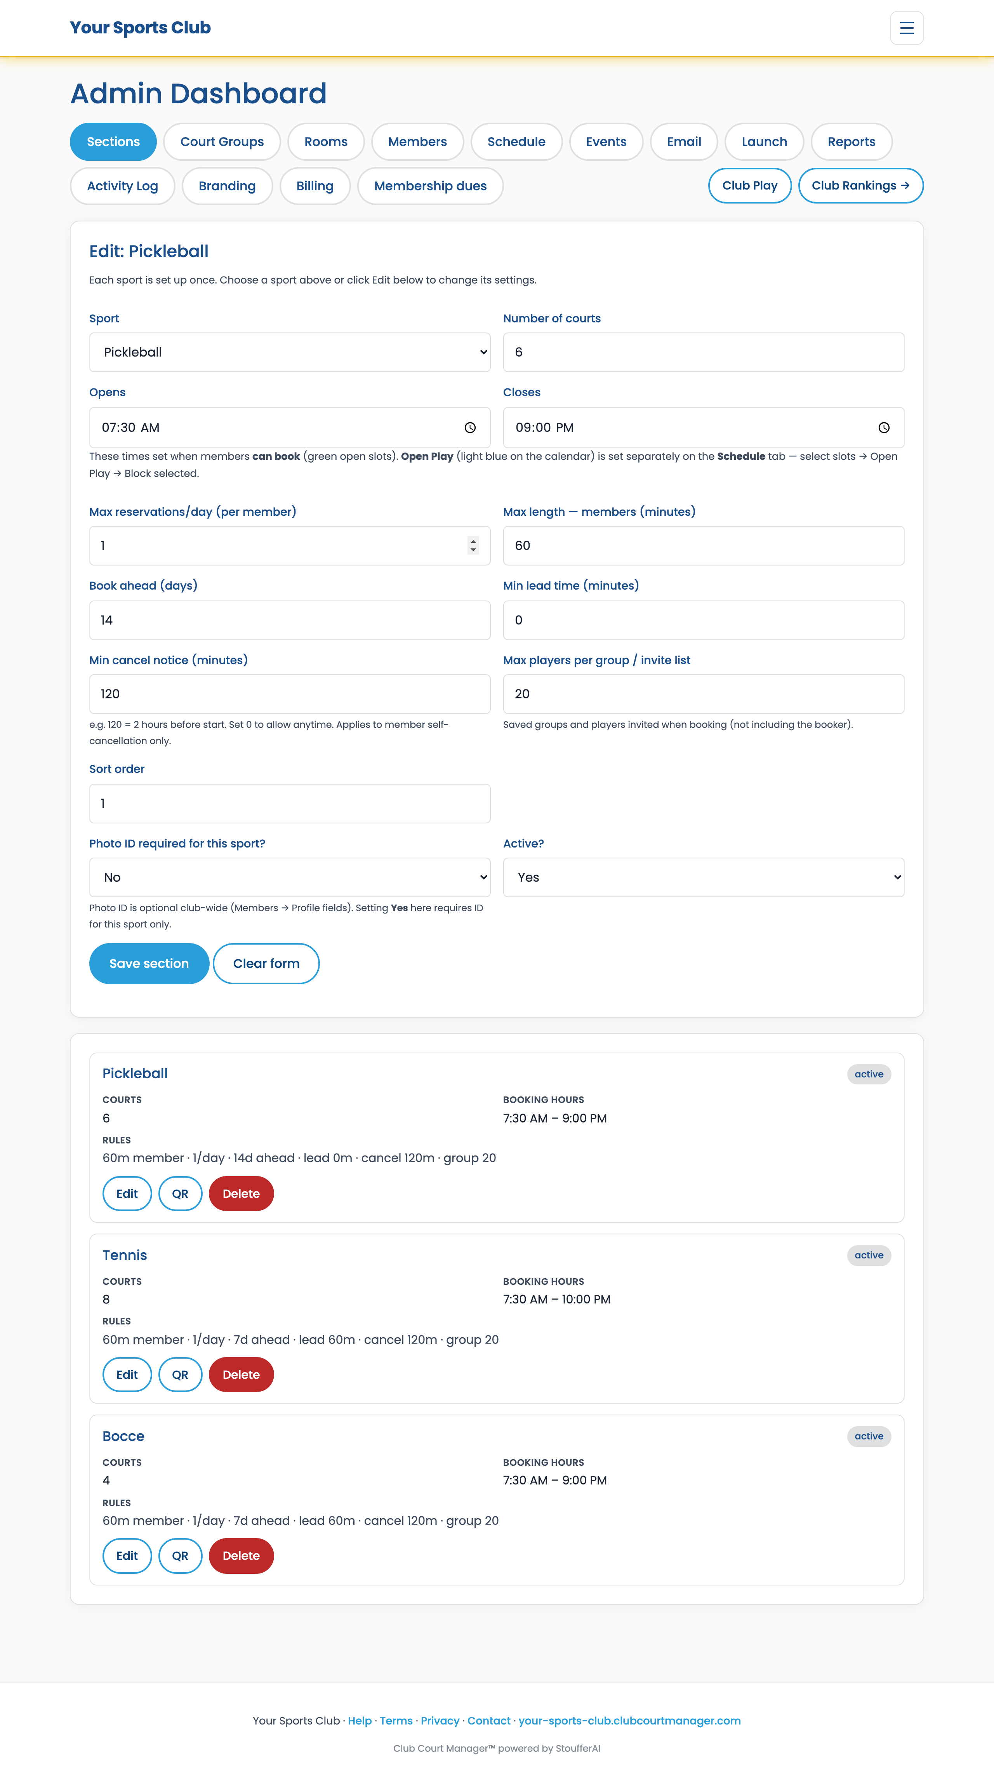Show the QR code for Tennis
The image size is (994, 1775).
pos(180,1375)
